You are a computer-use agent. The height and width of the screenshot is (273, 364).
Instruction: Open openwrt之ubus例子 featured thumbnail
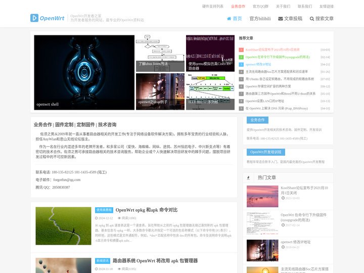click(160, 92)
